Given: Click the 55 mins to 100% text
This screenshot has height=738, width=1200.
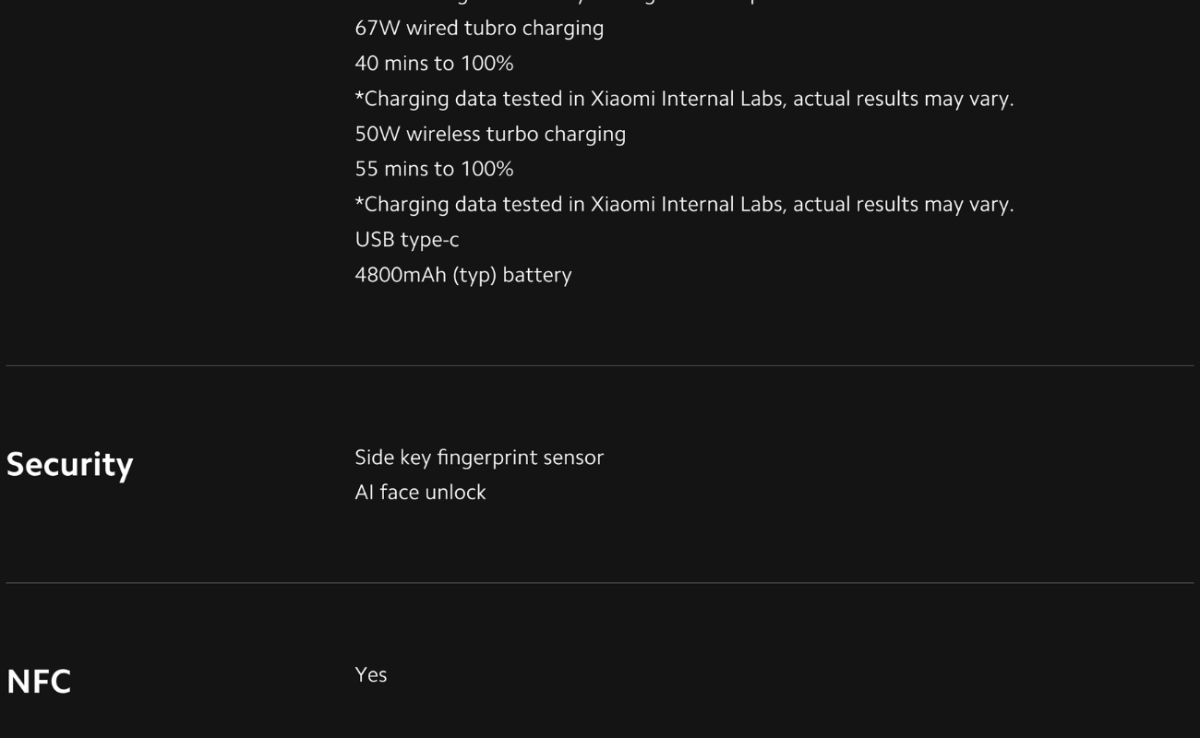Looking at the screenshot, I should [x=434, y=169].
